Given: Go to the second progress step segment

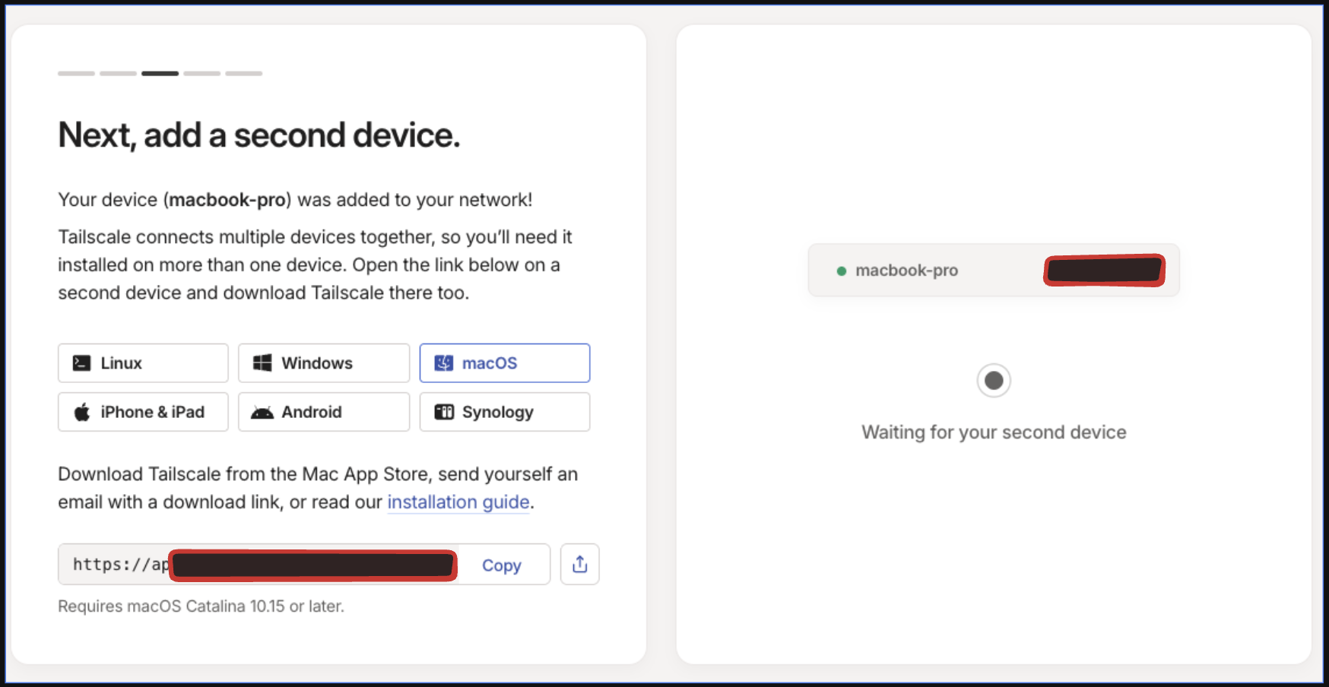Looking at the screenshot, I should (118, 74).
